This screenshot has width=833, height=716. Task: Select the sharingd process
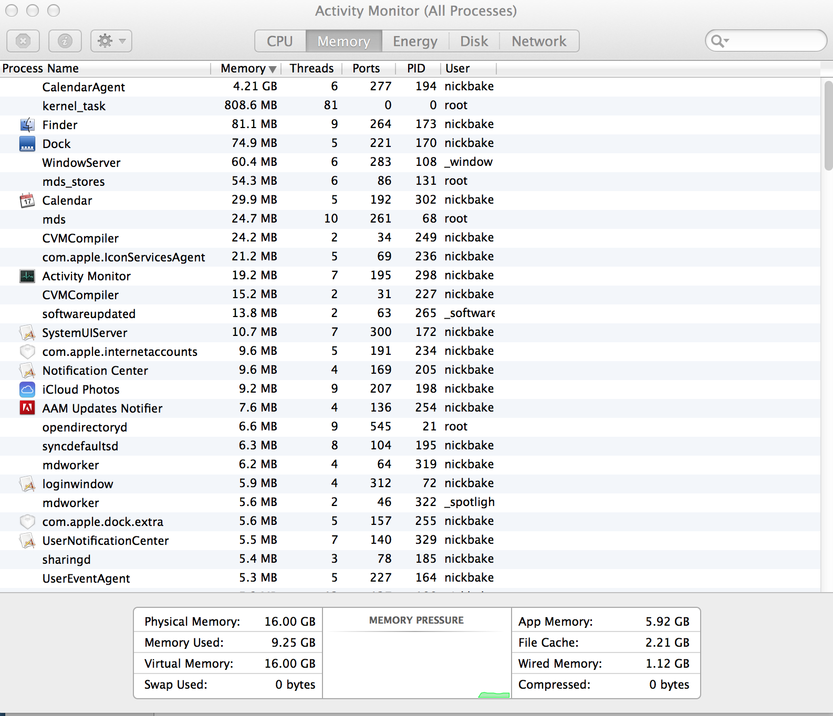410,560
